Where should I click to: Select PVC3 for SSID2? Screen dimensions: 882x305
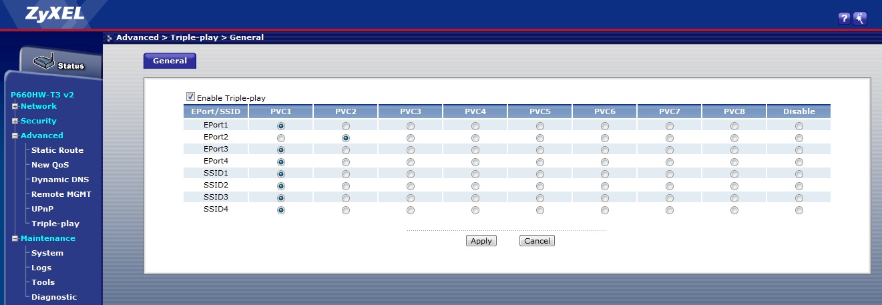pyautogui.click(x=410, y=186)
